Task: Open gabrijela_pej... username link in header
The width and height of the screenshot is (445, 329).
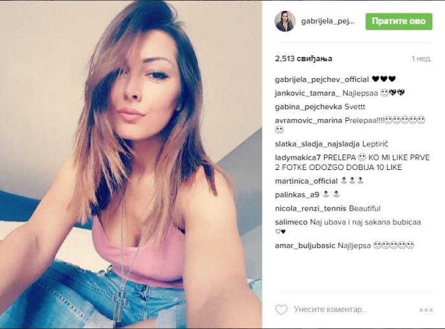Action: [327, 21]
